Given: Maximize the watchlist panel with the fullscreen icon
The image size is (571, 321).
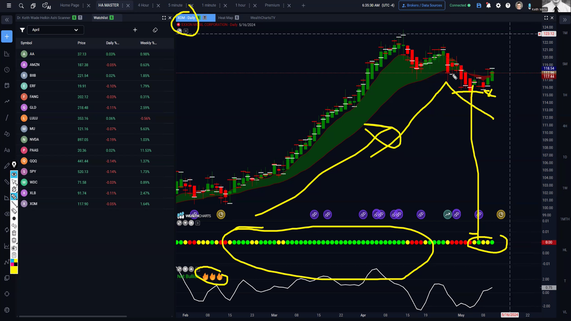Looking at the screenshot, I should coord(164,18).
